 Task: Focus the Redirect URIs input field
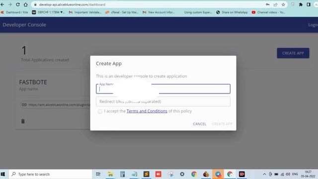pyautogui.click(x=163, y=101)
